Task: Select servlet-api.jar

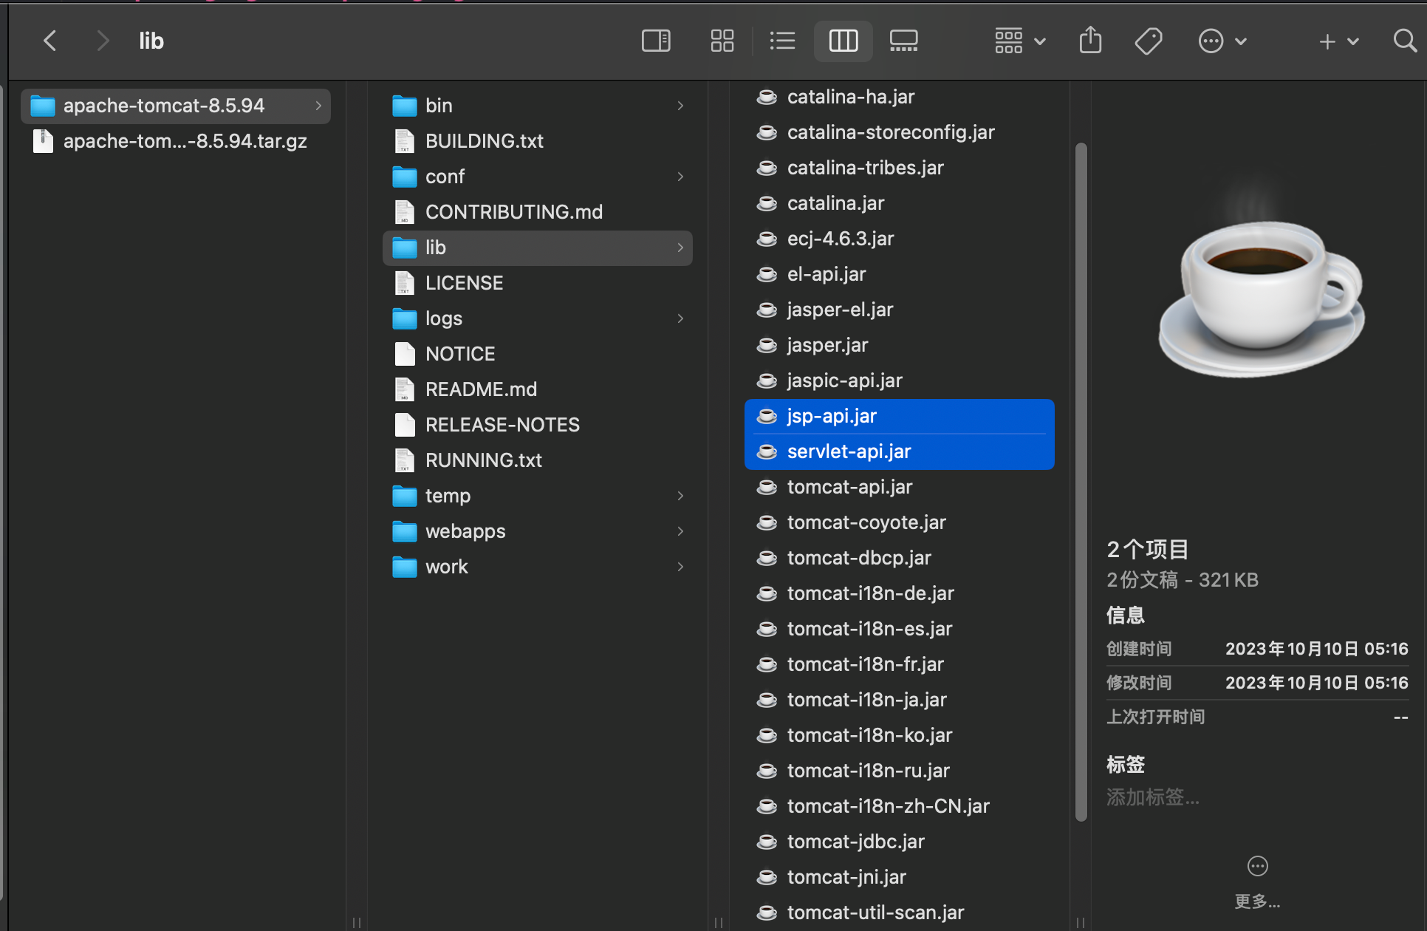Action: (x=900, y=451)
